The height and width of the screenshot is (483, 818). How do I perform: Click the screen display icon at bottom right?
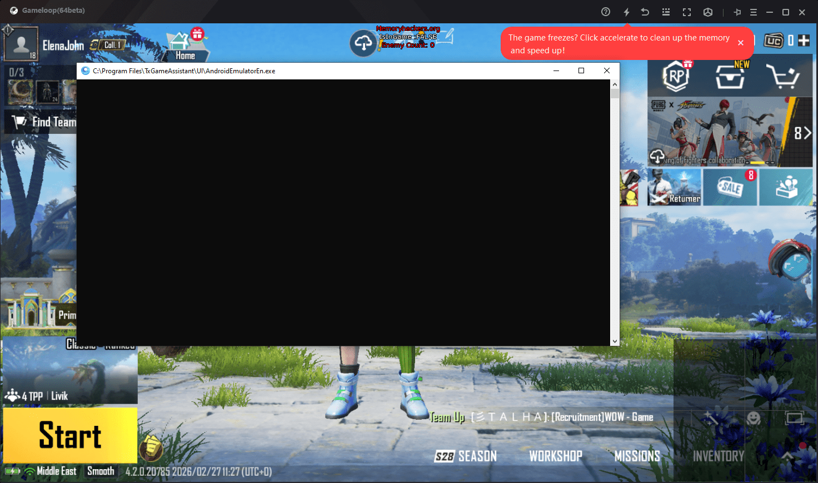click(x=795, y=417)
